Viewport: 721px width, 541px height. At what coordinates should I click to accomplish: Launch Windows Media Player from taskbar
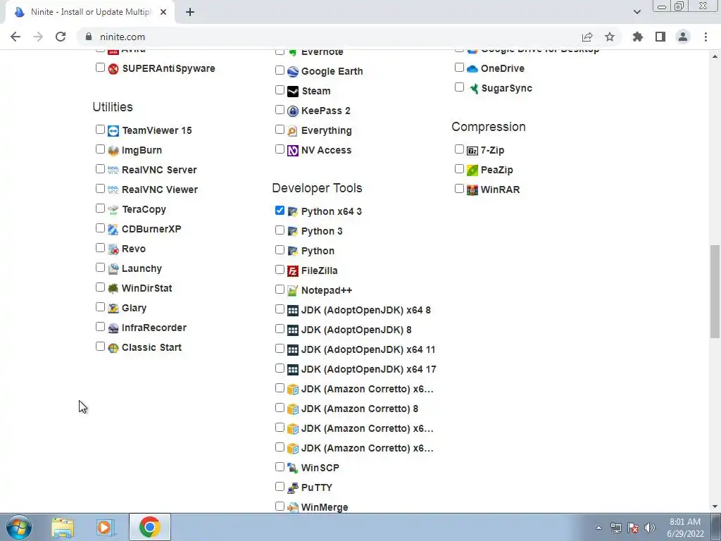point(105,527)
